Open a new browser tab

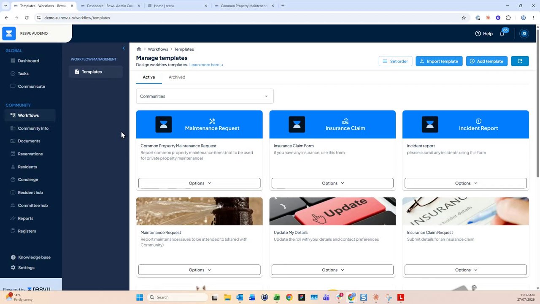click(283, 6)
